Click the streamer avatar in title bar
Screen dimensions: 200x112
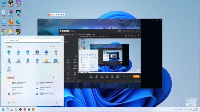pos(119,31)
